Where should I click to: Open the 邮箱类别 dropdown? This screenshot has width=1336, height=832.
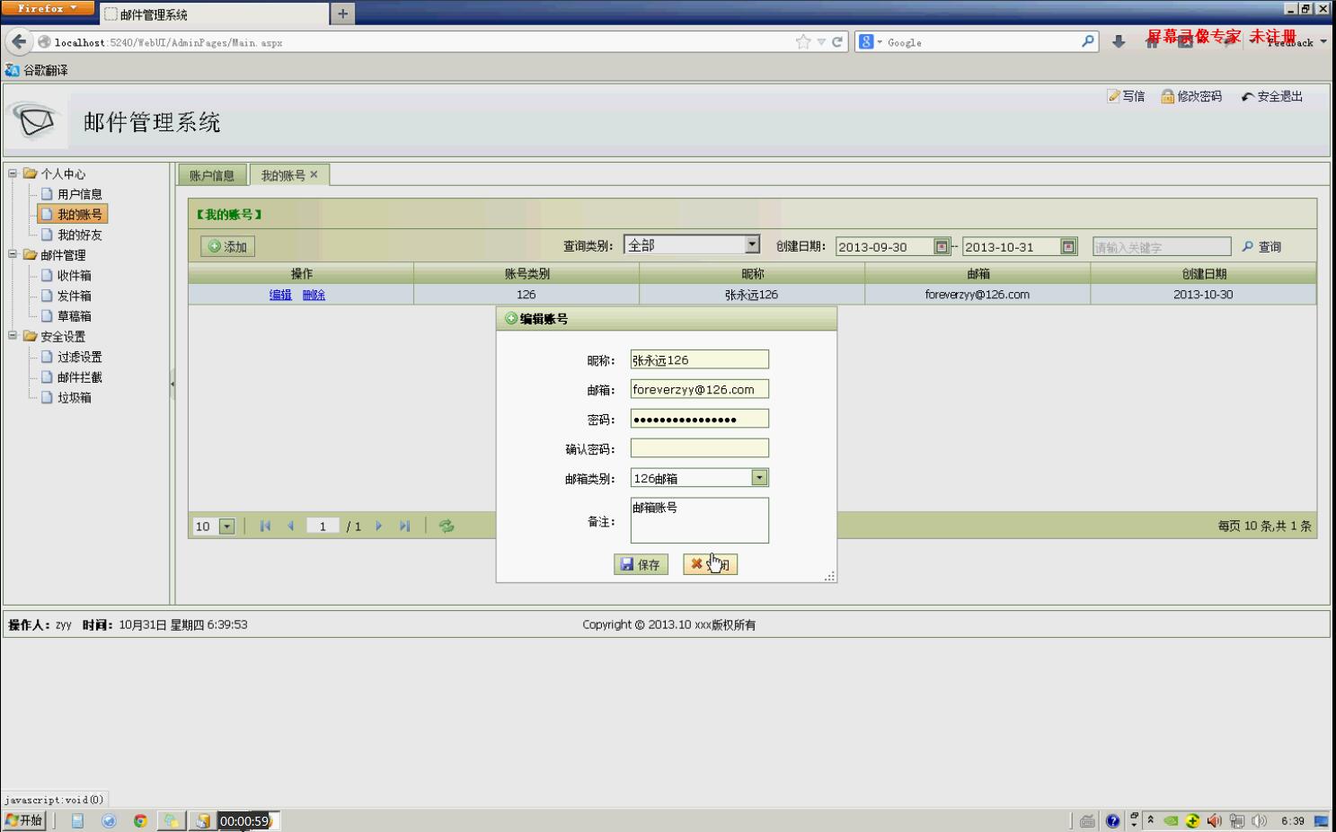[x=759, y=478]
